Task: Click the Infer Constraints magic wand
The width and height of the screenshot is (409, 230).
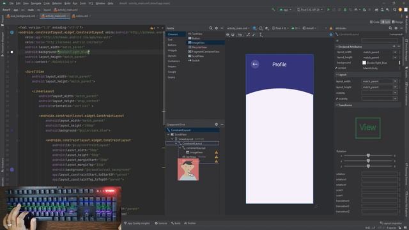Action: (x=254, y=34)
